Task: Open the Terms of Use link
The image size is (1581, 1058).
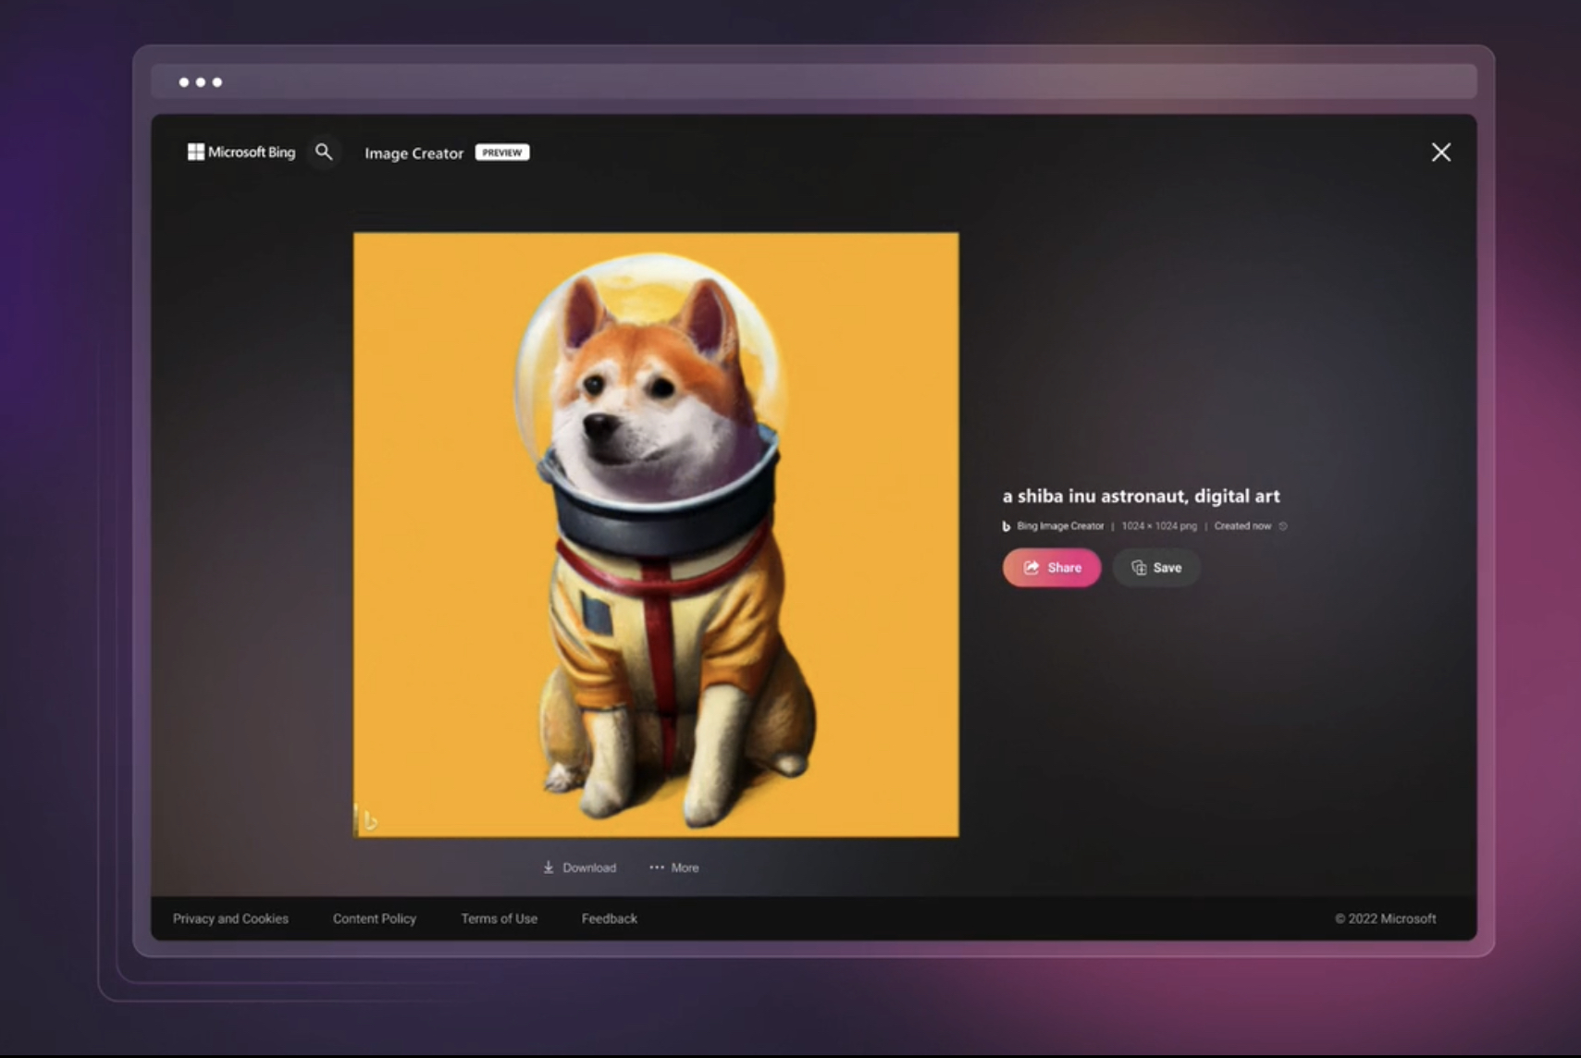Action: pyautogui.click(x=499, y=918)
